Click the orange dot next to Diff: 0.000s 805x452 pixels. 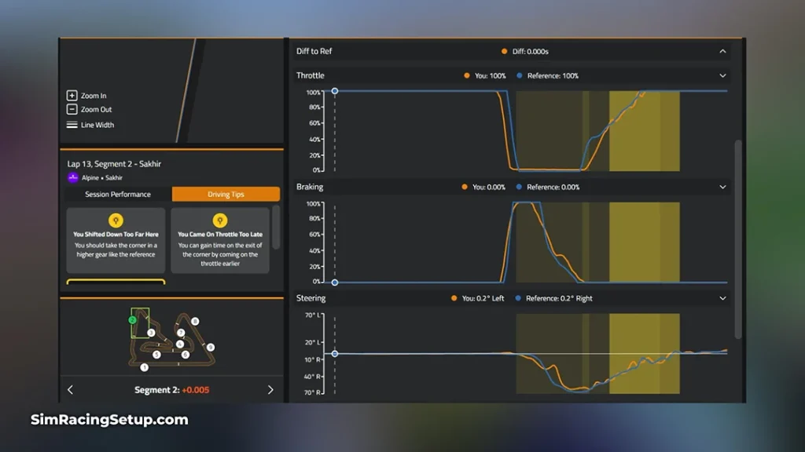[503, 51]
